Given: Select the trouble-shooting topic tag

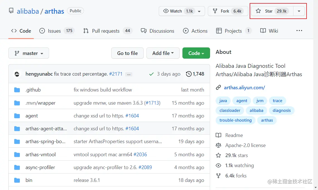Looking at the screenshot, I should 235,120.
